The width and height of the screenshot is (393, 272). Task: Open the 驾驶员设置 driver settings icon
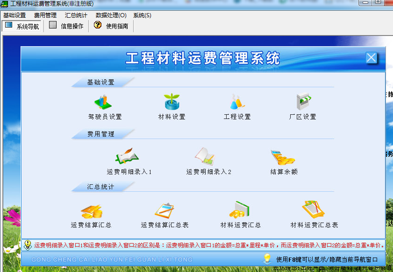click(x=104, y=102)
